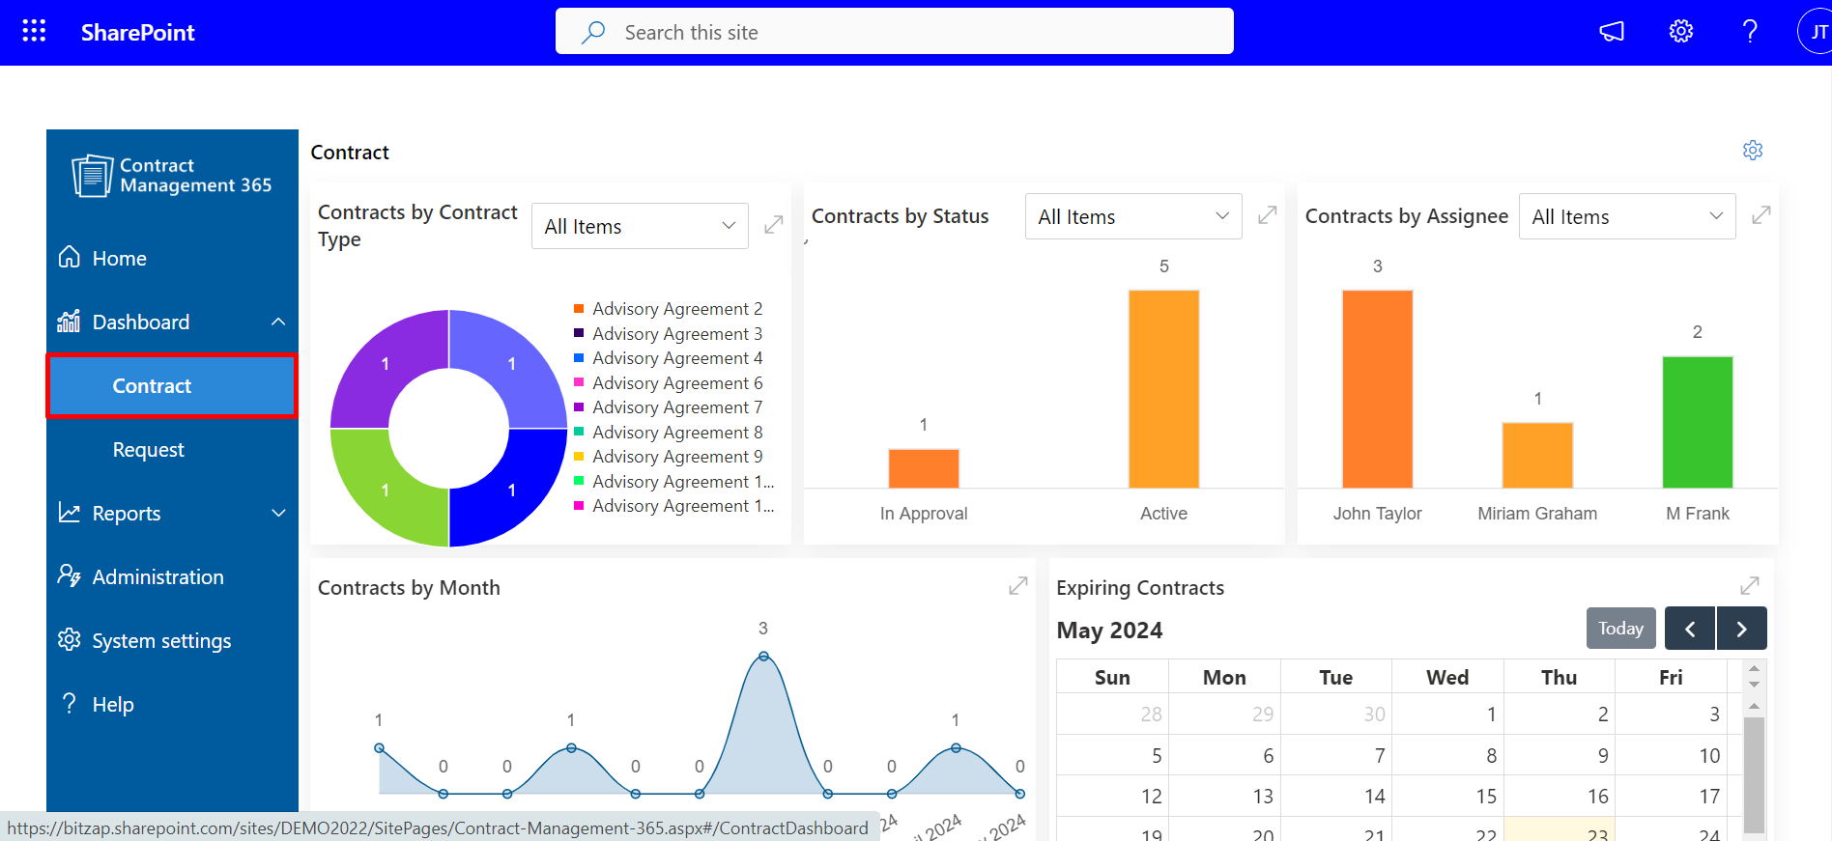This screenshot has height=841, width=1832.
Task: Click the megaphone notifications icon
Action: [1612, 32]
